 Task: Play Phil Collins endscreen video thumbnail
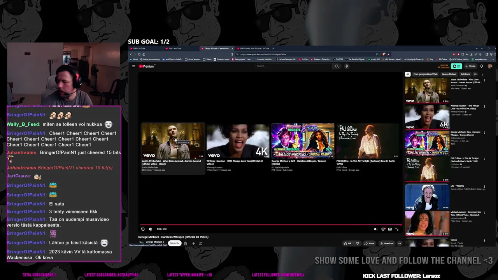click(368, 141)
